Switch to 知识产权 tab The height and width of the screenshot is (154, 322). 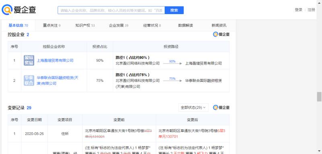point(85,25)
